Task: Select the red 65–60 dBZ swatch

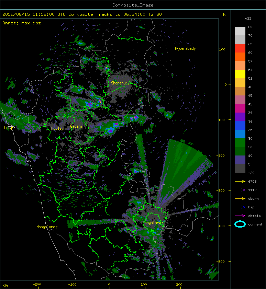Action: tap(240, 48)
